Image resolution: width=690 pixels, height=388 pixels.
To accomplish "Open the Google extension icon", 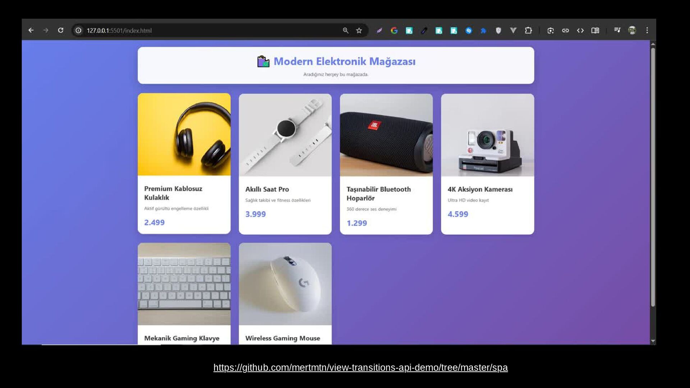I will (x=394, y=31).
